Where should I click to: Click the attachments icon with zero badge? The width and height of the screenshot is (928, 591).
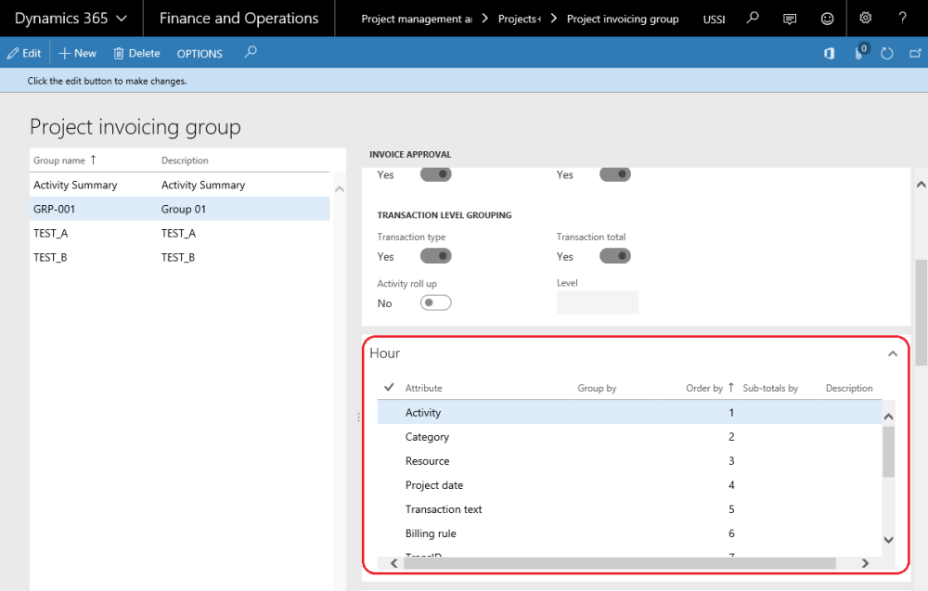coord(857,53)
